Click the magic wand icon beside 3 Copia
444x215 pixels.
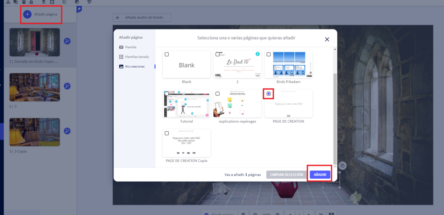[67, 131]
